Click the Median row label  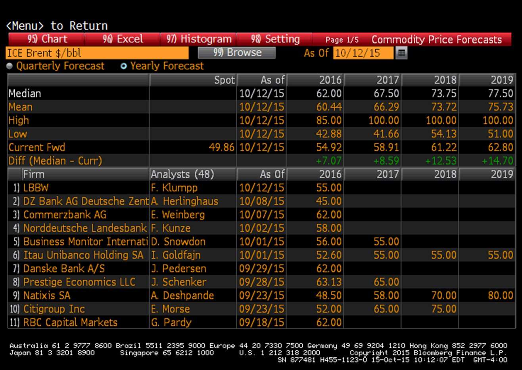25,93
